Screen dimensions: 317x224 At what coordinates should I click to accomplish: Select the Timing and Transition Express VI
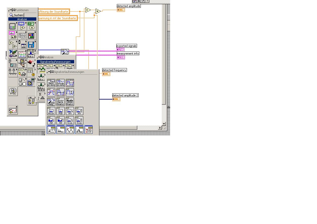(x=79, y=130)
